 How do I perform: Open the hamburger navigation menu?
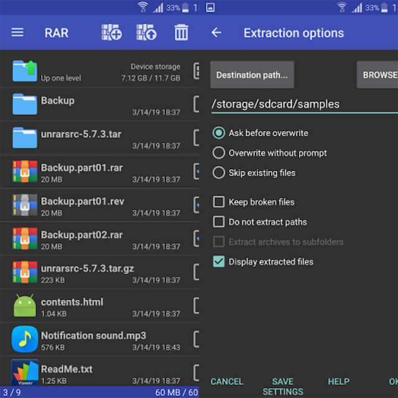coord(17,32)
